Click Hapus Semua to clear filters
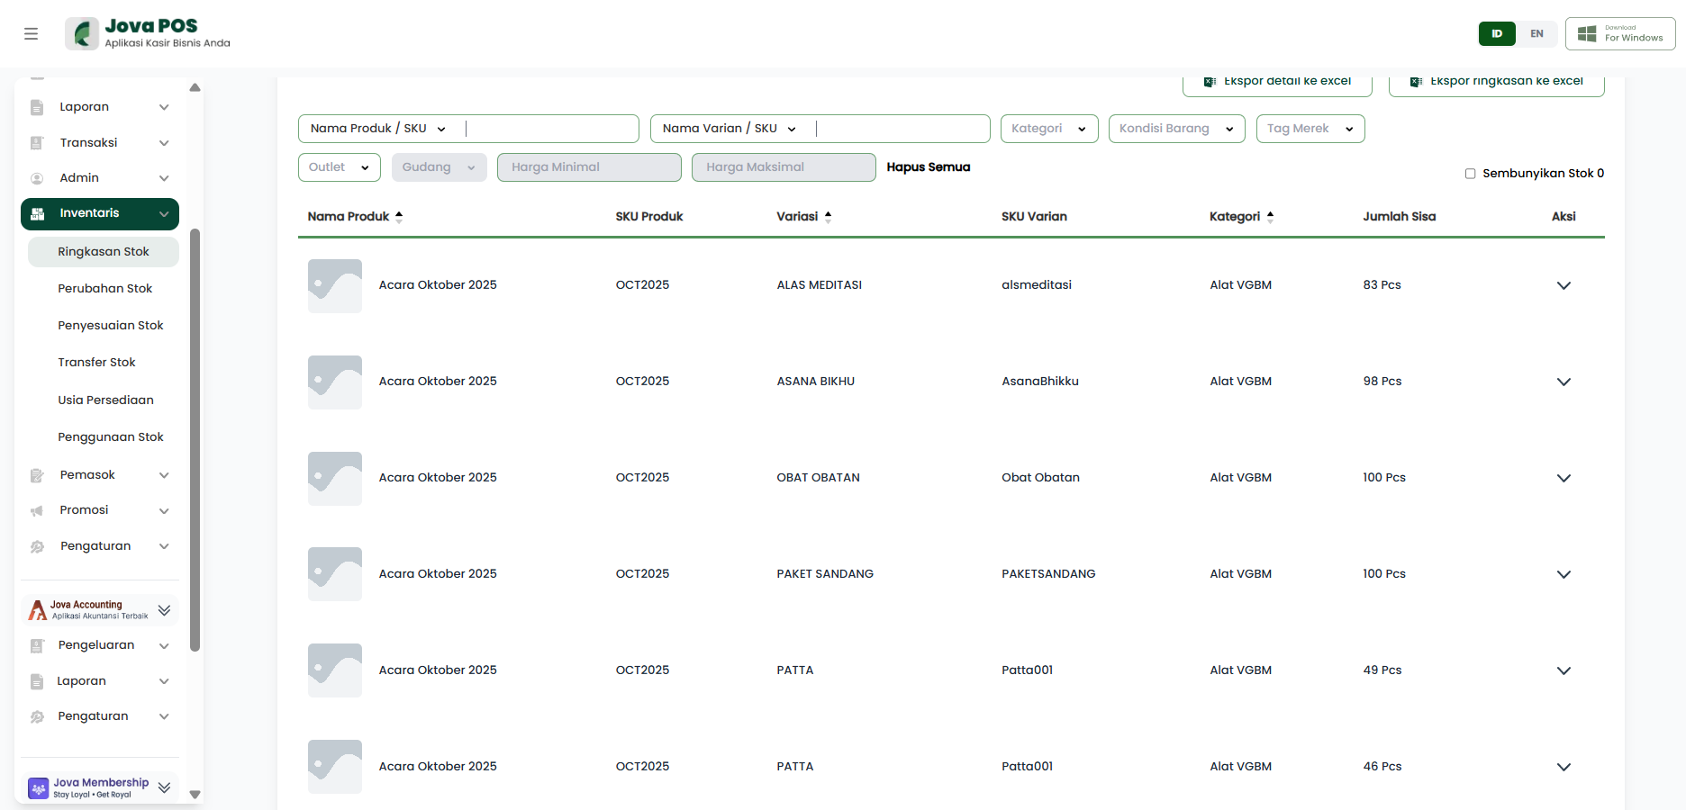Viewport: 1686px width, 810px height. point(929,167)
